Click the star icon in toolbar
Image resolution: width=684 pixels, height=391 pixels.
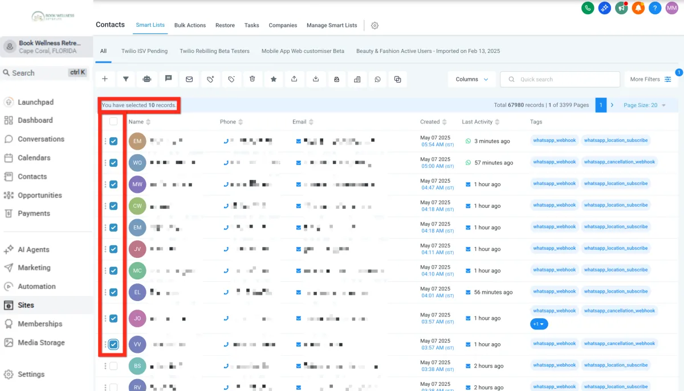coord(274,79)
